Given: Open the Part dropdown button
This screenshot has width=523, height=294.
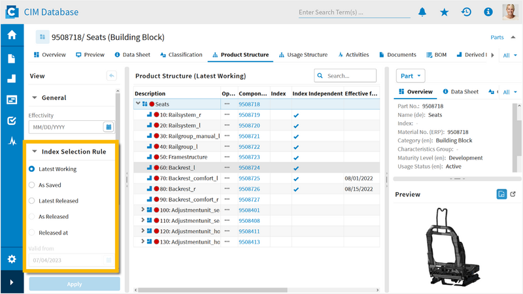Looking at the screenshot, I should (411, 76).
